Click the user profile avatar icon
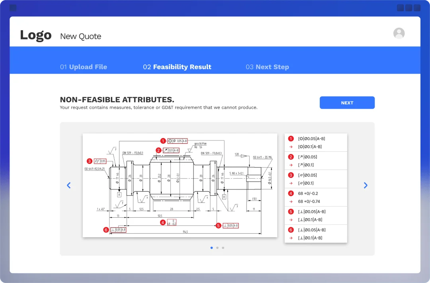The image size is (430, 283). [399, 33]
